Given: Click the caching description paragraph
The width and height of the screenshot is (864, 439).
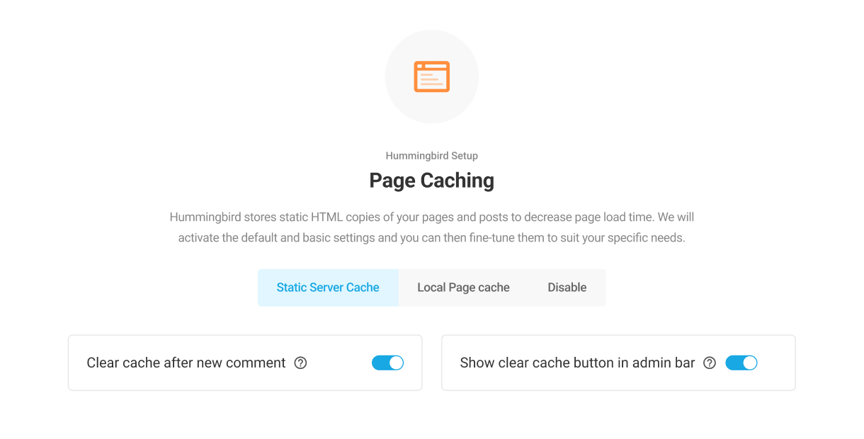Looking at the screenshot, I should (432, 227).
